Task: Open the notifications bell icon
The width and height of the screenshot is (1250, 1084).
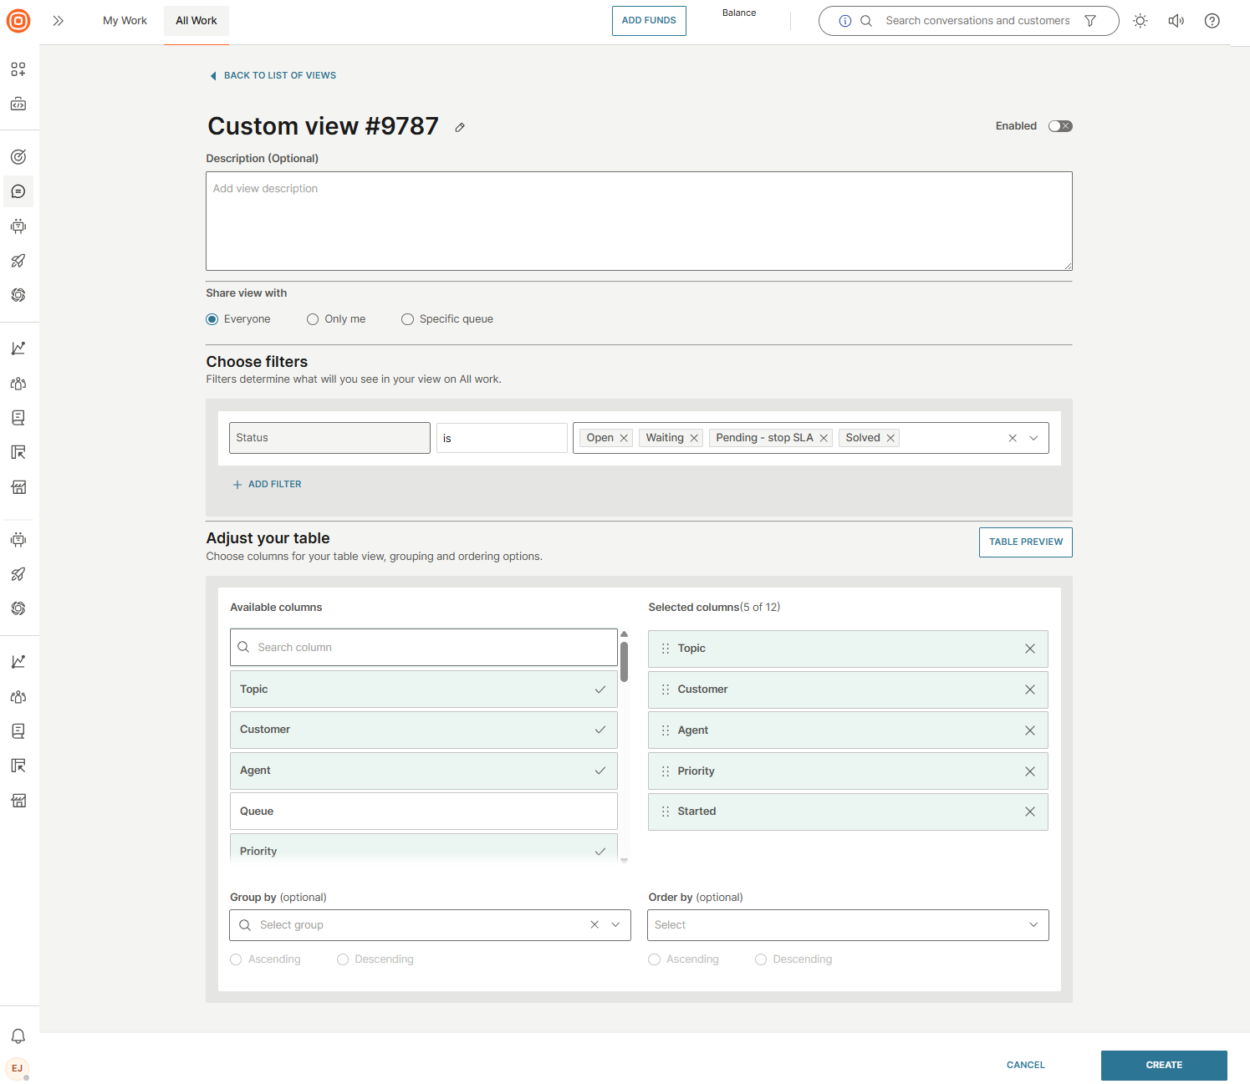Action: [x=18, y=1036]
